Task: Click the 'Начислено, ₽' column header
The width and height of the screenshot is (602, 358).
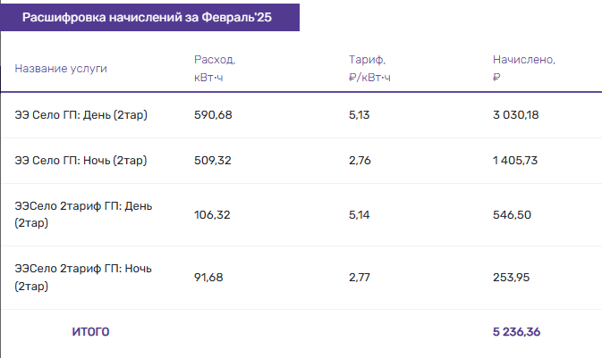Action: click(x=523, y=69)
